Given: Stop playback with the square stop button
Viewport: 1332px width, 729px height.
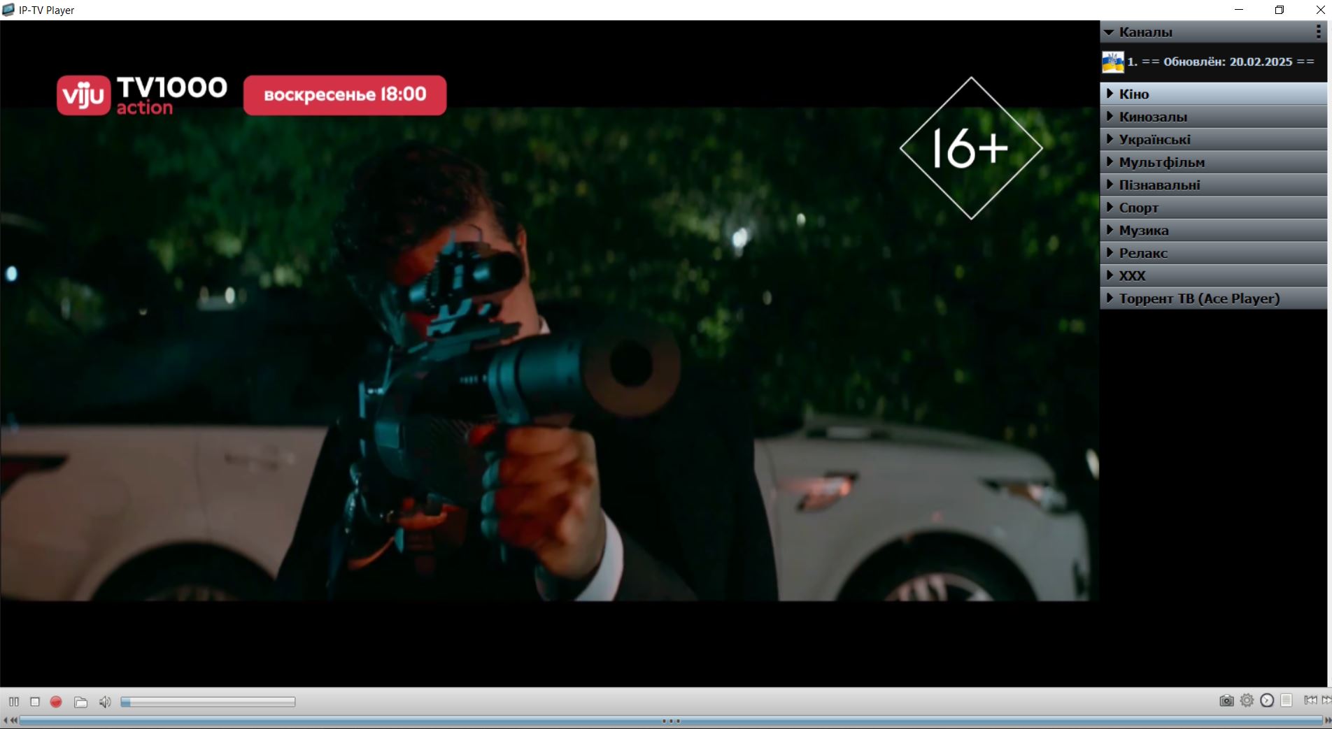Looking at the screenshot, I should tap(35, 702).
